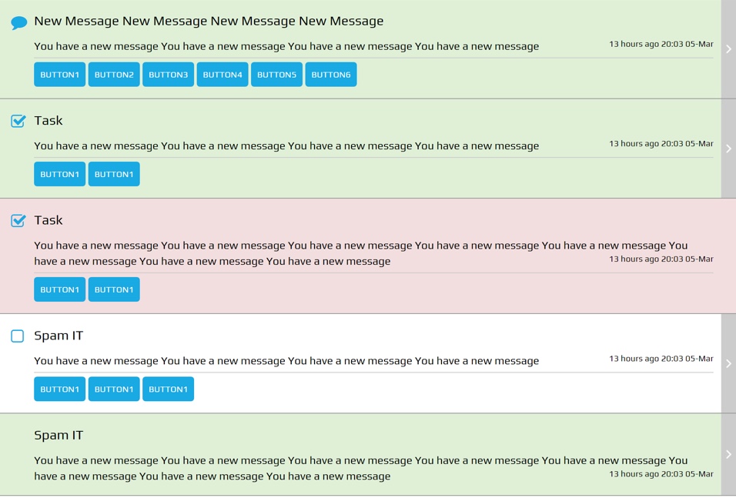
Task: Uncheck the checkbox on the pink Task row
Action: 18,221
